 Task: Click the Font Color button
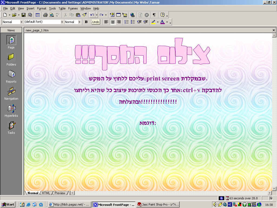[162, 22]
